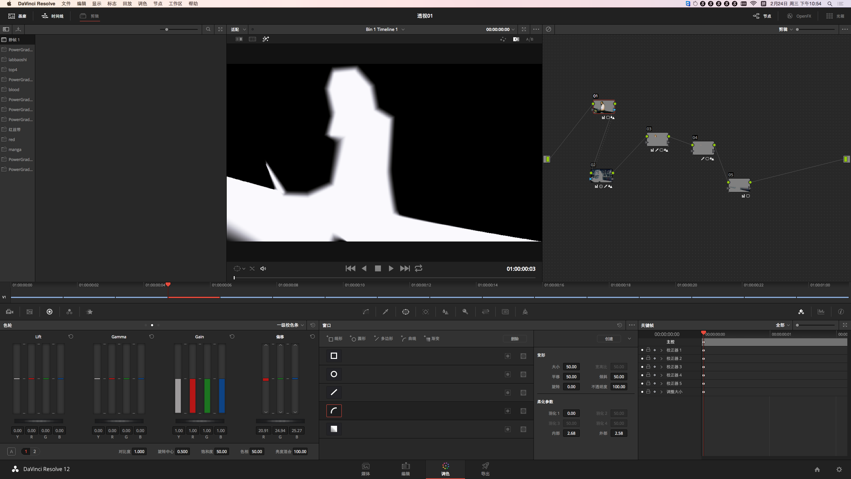
Task: Expand 调整大小 keyframe track
Action: tap(661, 392)
